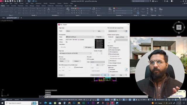The height and width of the screenshot is (105, 187).
Task: Click the PDF Options button
Action: point(89,47)
